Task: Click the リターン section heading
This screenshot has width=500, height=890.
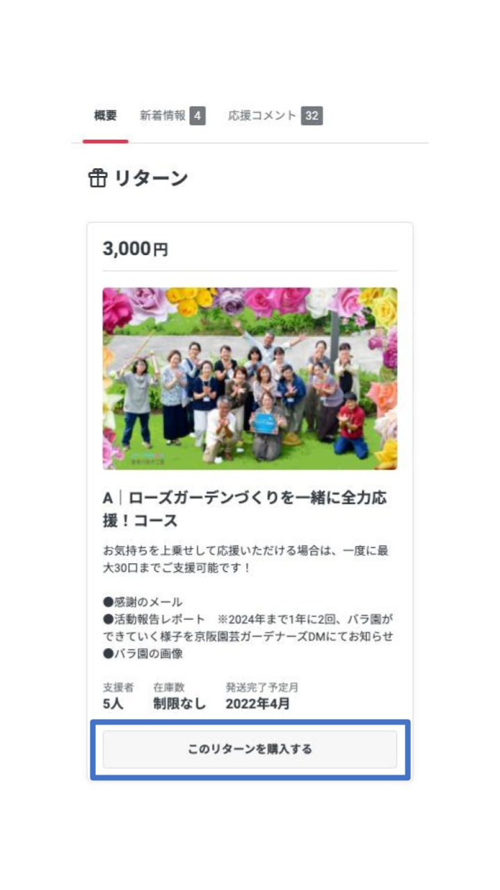Action: coord(152,179)
